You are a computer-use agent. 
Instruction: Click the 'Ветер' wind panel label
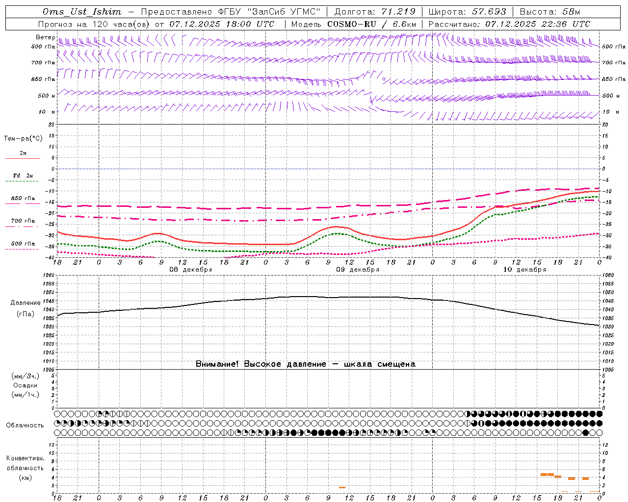coord(45,37)
